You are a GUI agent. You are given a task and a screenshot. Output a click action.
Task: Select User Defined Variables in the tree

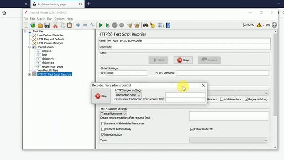tap(50, 35)
